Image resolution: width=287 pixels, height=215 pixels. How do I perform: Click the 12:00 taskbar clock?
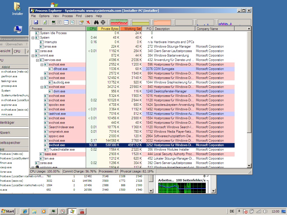click(x=276, y=211)
